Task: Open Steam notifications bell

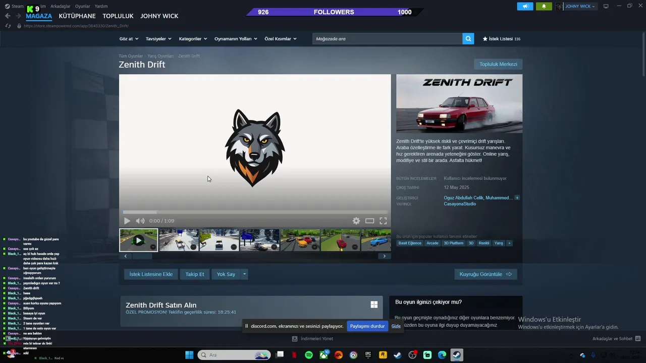Action: pyautogui.click(x=544, y=7)
